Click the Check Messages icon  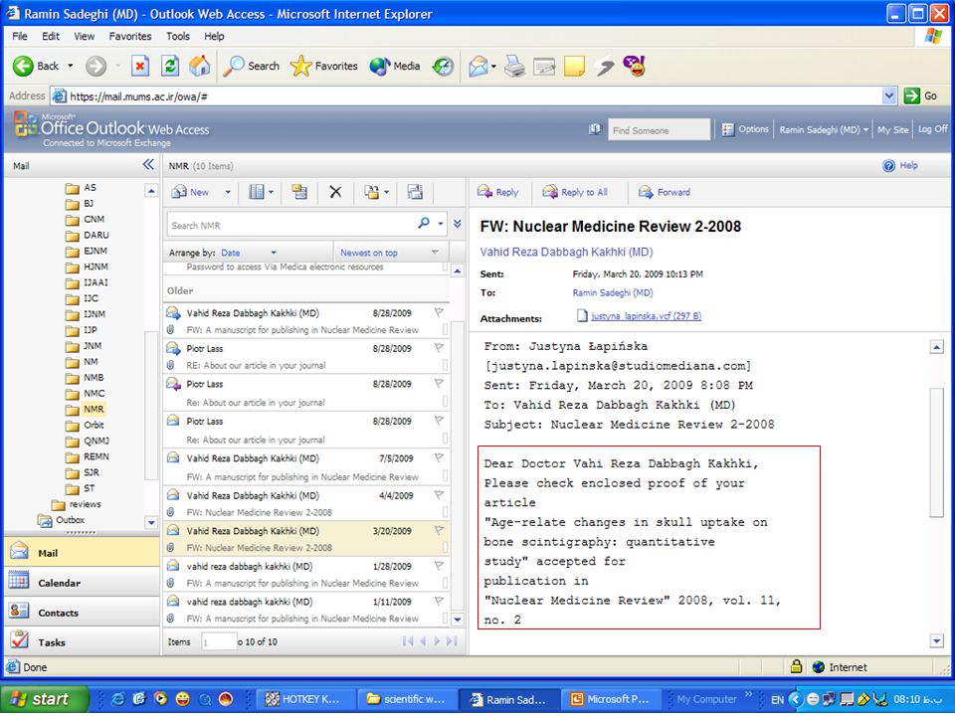tap(416, 192)
